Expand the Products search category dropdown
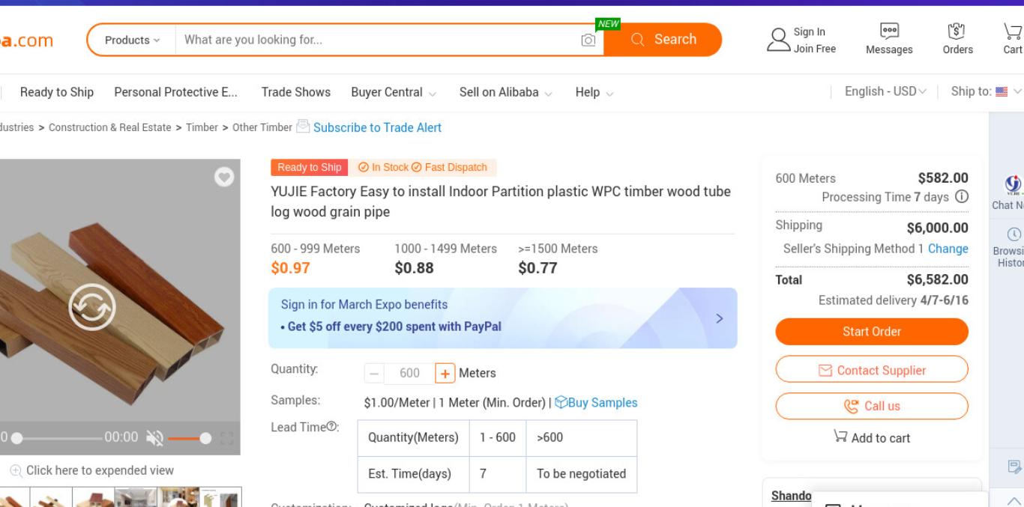 point(132,40)
